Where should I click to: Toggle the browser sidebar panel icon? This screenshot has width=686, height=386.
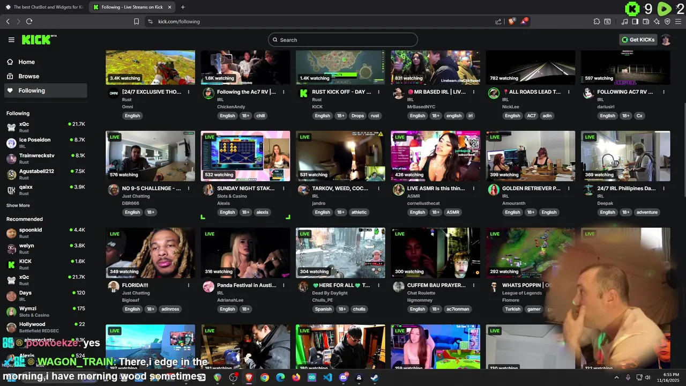coord(635,21)
